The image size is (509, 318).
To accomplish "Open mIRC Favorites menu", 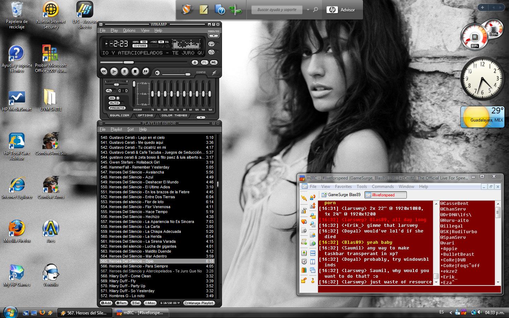I will 343,187.
